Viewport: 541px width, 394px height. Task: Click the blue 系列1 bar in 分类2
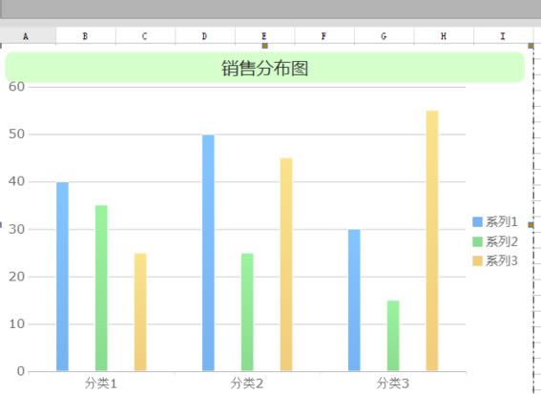pyautogui.click(x=208, y=253)
